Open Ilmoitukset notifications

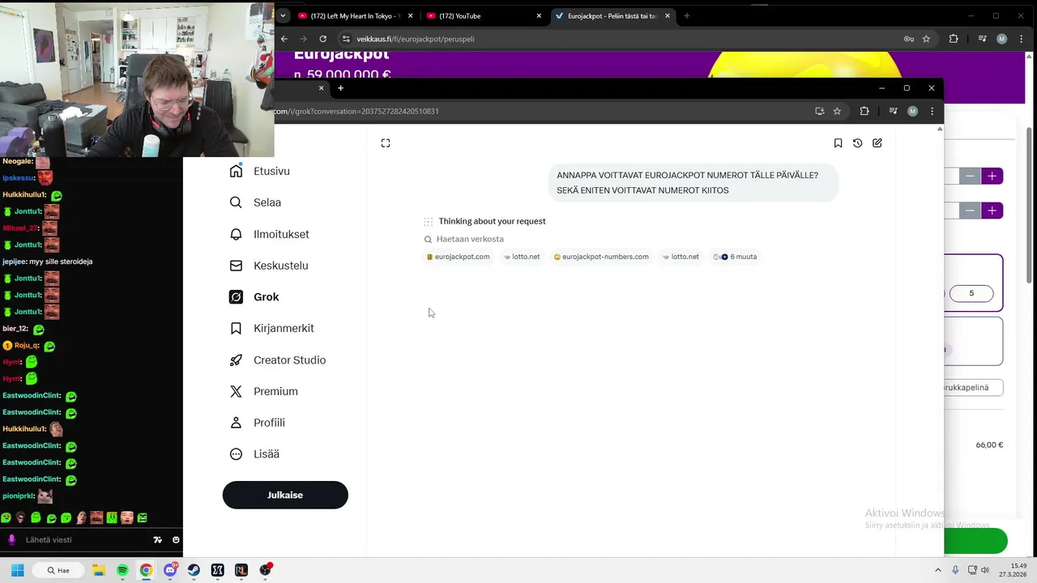click(269, 234)
